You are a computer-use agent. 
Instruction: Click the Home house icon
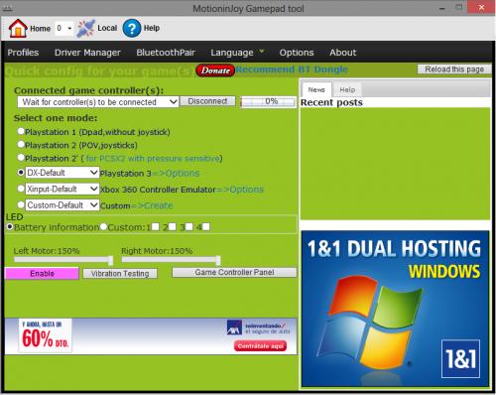point(18,28)
